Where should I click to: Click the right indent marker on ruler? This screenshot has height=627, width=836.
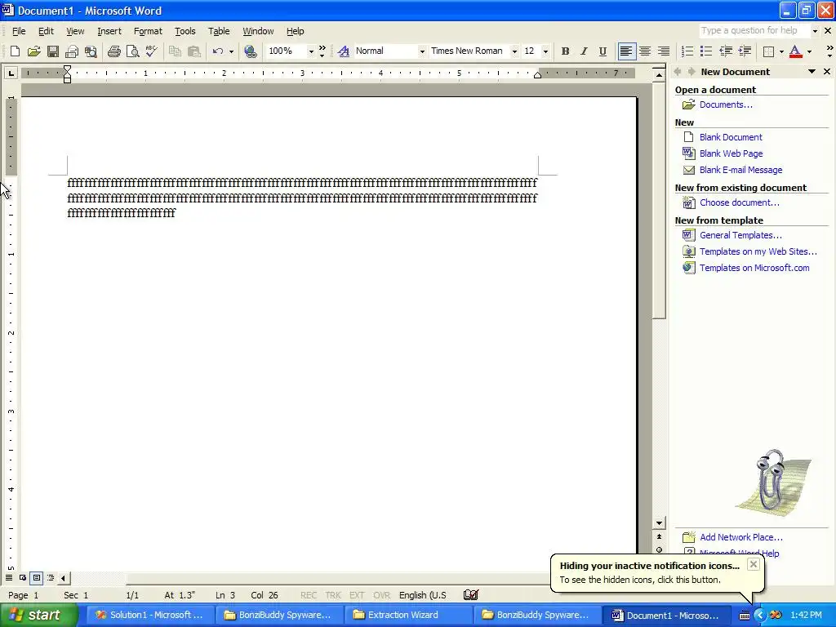(537, 76)
